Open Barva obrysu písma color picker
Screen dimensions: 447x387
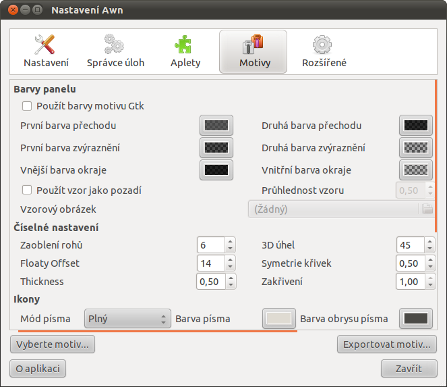(416, 319)
